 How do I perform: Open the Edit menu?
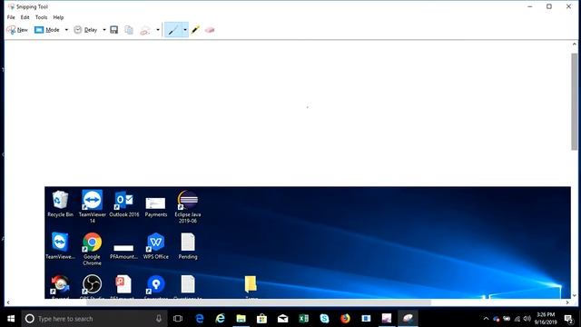(x=25, y=17)
